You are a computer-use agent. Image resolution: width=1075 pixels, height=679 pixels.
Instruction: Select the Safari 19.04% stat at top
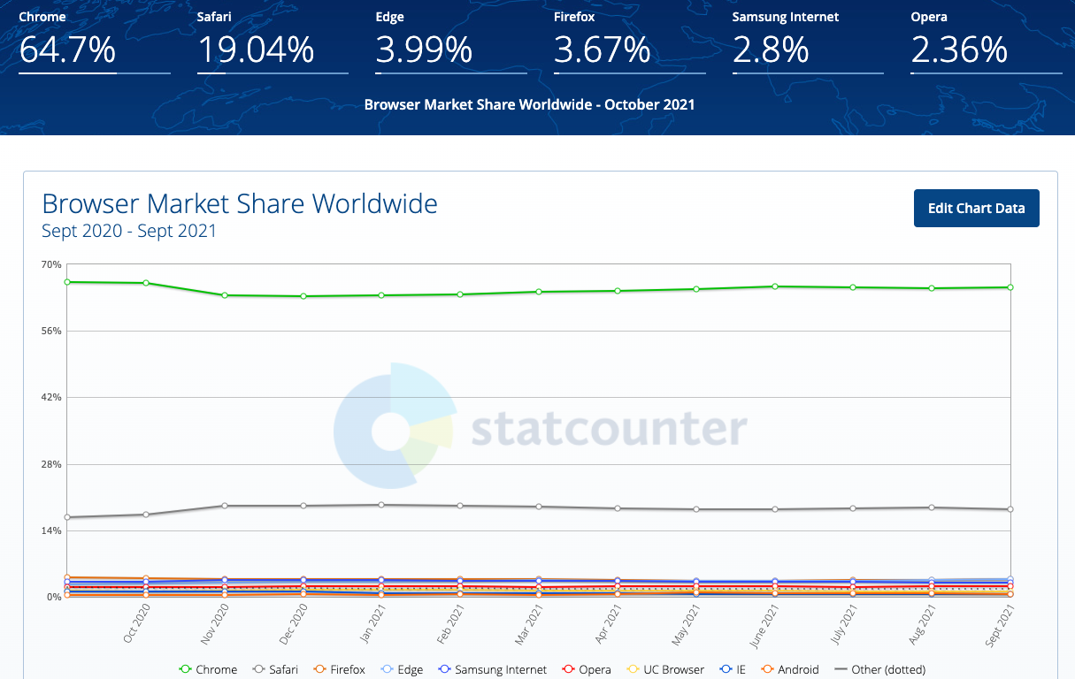(255, 50)
